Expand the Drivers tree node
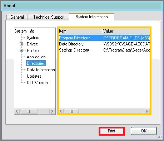The image size is (164, 141). 21,44
